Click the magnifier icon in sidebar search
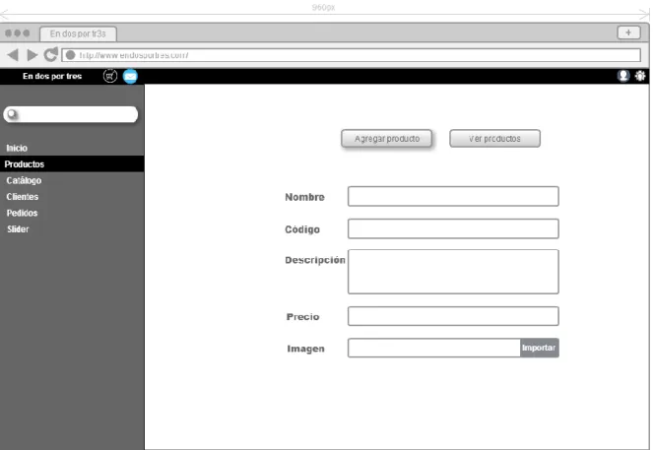 [12, 114]
